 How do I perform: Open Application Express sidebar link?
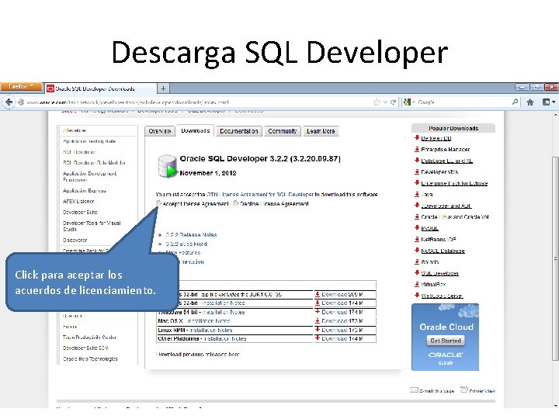(85, 191)
